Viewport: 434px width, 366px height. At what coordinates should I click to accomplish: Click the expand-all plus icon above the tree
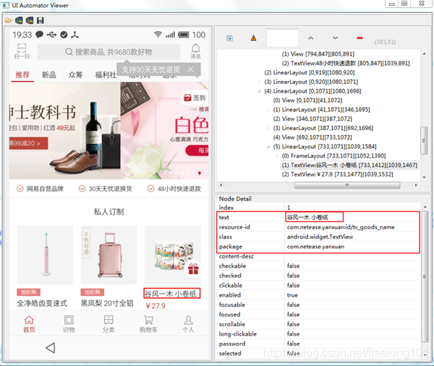pos(229,38)
